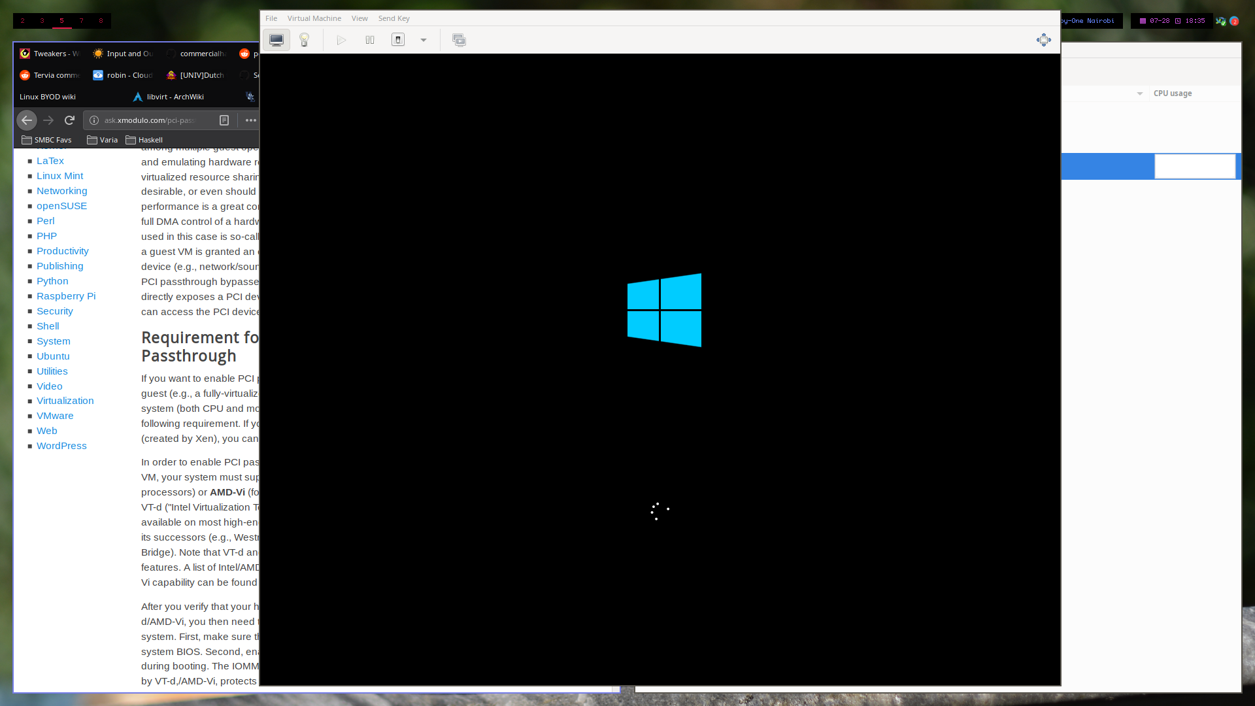1255x706 pixels.
Task: Expand the CPU usage column dropdown
Action: pos(1139,93)
